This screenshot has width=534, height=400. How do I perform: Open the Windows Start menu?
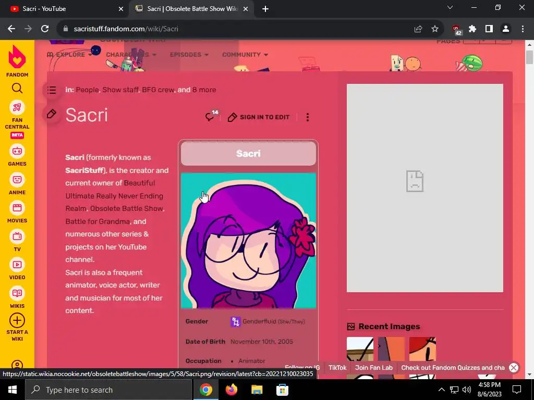pyautogui.click(x=13, y=390)
